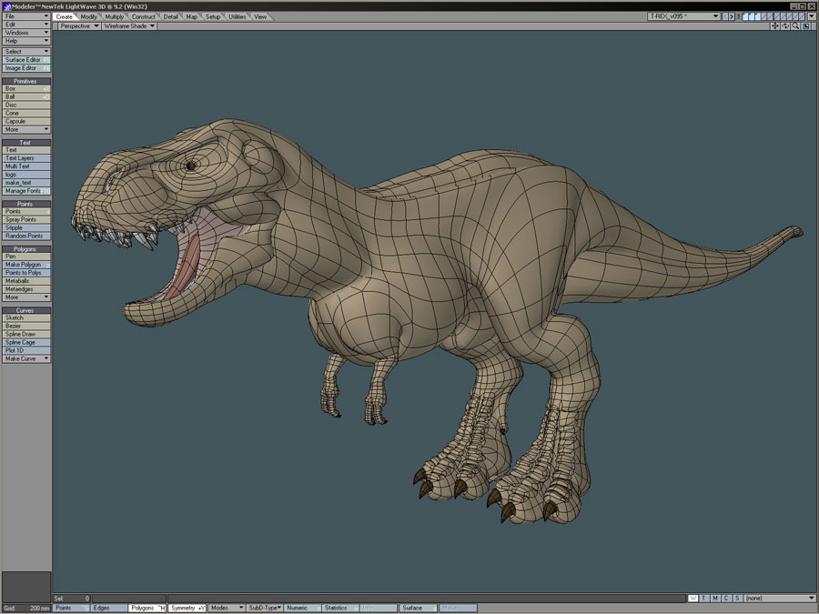Select the Spline Draw tool
This screenshot has width=819, height=614.
(x=26, y=334)
